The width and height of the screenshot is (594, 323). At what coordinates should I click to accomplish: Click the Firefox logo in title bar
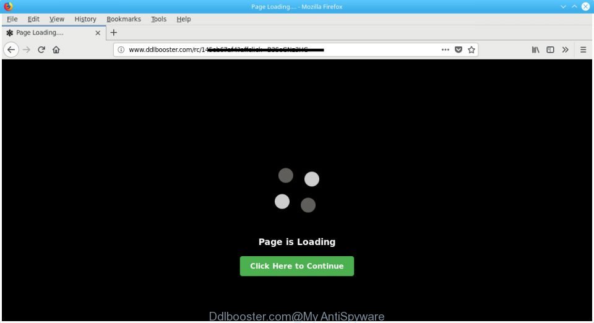coord(8,6)
